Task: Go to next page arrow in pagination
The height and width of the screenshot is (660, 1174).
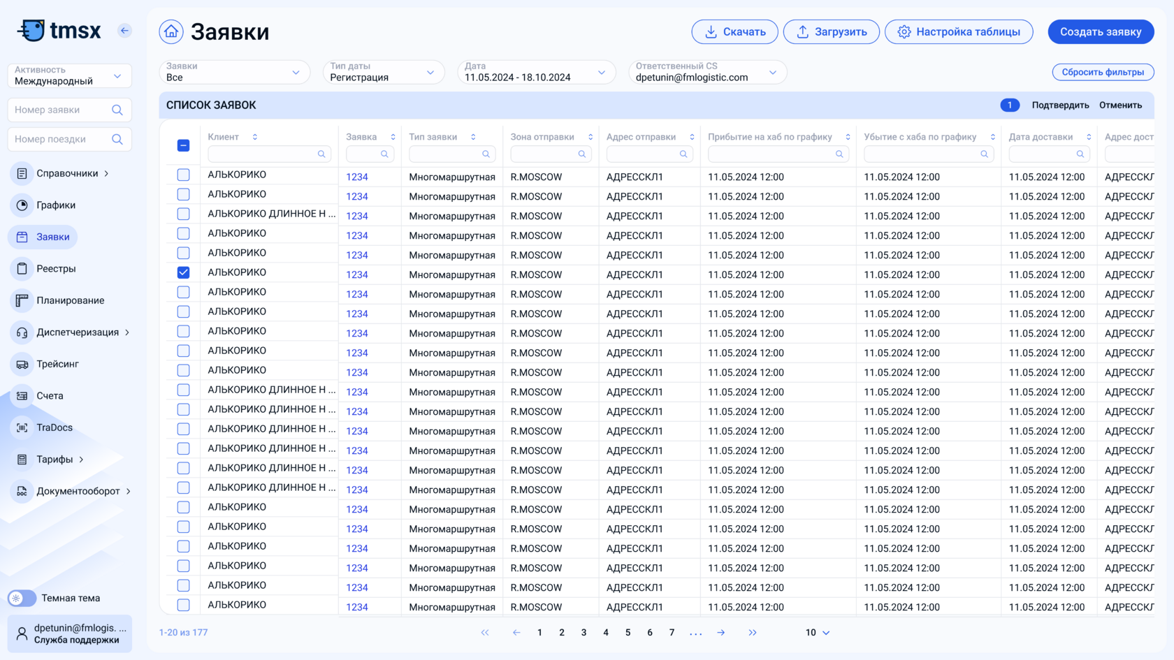Action: (x=720, y=633)
